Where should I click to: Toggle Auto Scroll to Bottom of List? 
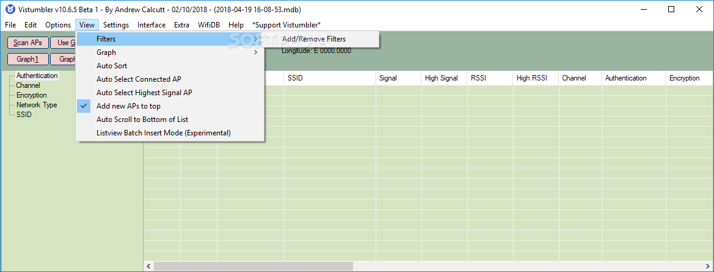[x=170, y=120]
